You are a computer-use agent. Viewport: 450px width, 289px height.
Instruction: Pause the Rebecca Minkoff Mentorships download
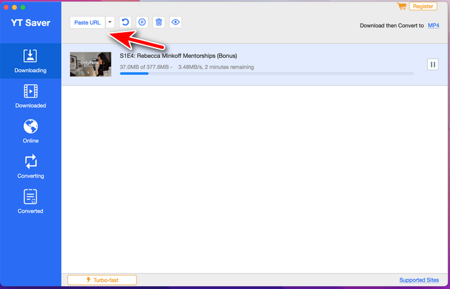pyautogui.click(x=433, y=64)
